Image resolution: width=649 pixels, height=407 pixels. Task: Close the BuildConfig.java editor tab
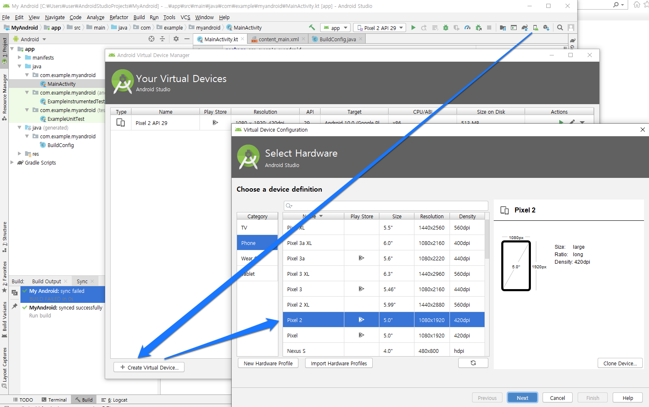(361, 39)
